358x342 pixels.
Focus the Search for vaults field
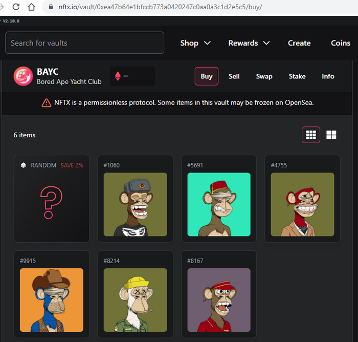click(x=84, y=43)
